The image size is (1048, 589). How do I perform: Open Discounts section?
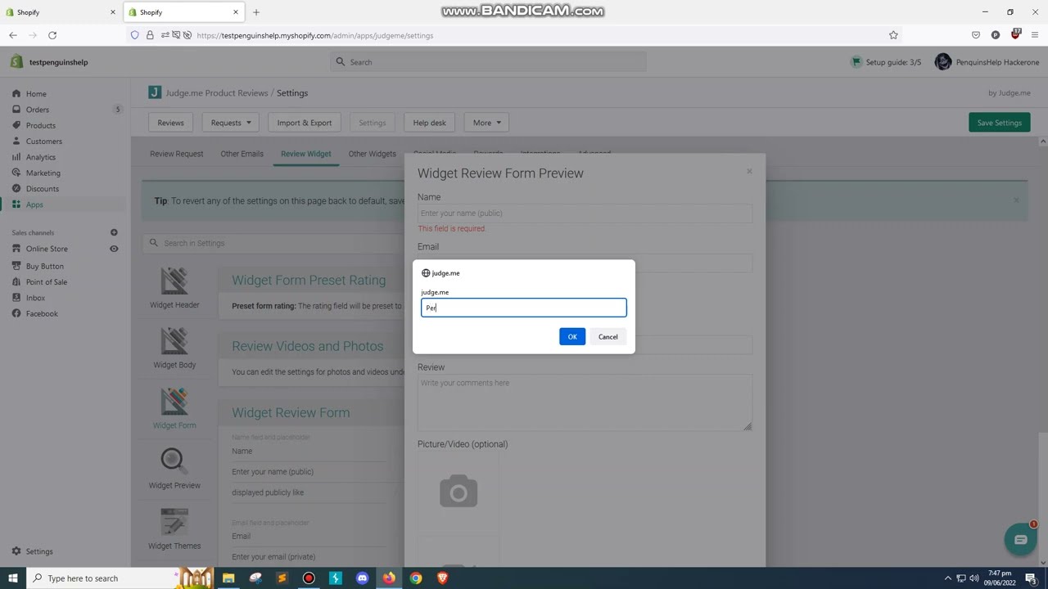coord(42,189)
